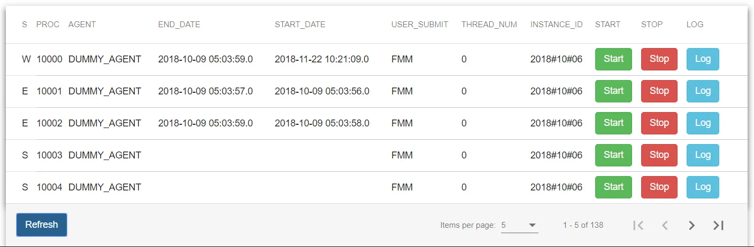The image size is (754, 247).
Task: Open the log for process 10001
Action: point(703,91)
